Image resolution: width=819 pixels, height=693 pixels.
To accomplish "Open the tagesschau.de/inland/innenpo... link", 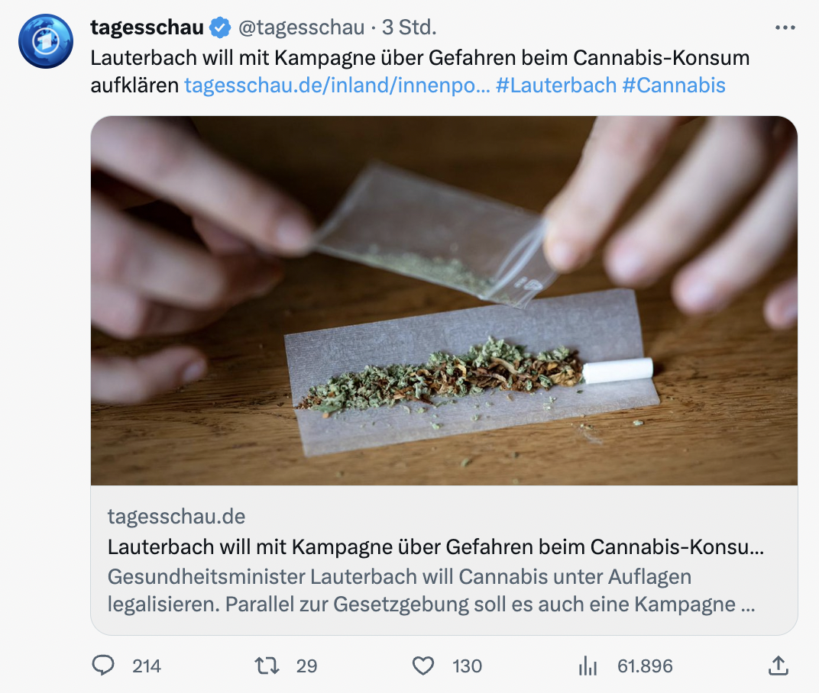I will [338, 85].
